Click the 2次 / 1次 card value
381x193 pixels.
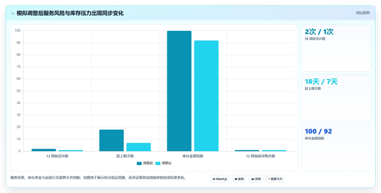point(319,32)
